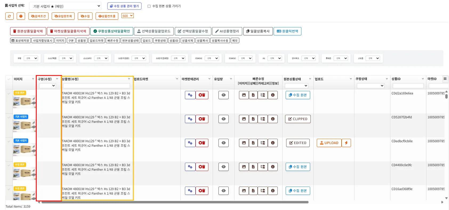The height and width of the screenshot is (210, 449).
Task: Open detail page document icon for row CDedbcf9cb0e
Action: [253, 143]
